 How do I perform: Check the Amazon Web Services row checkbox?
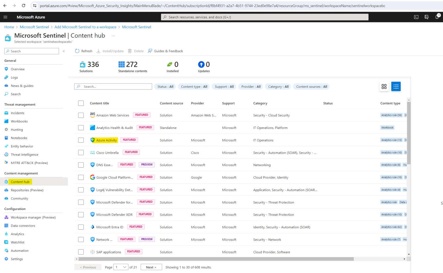(x=81, y=115)
